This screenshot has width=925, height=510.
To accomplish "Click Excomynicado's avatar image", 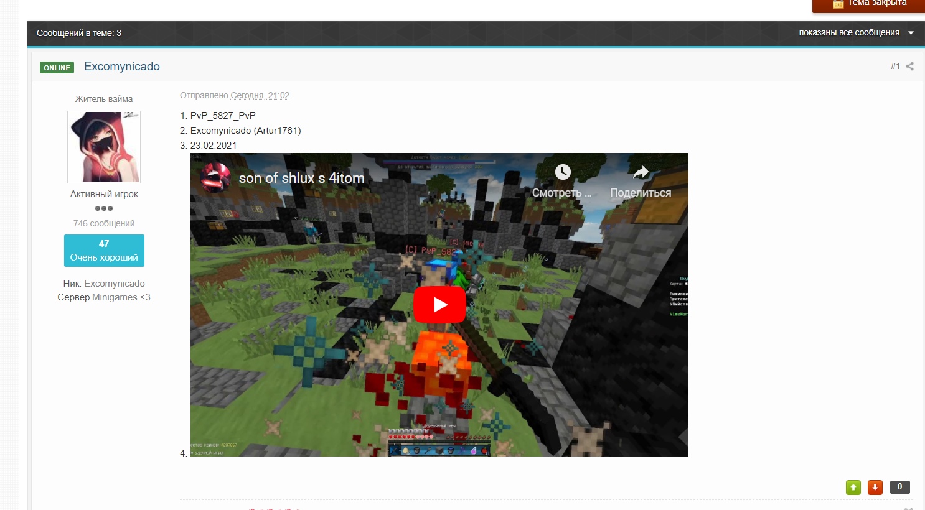I will pos(104,147).
